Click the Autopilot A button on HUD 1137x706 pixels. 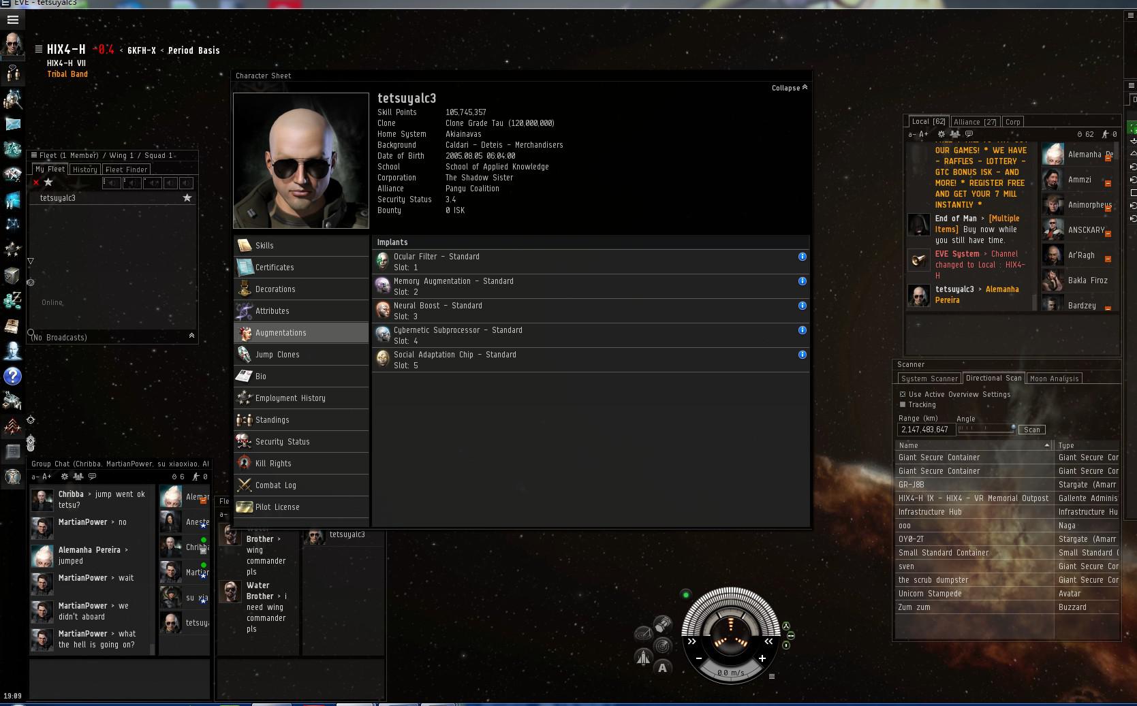pos(662,668)
